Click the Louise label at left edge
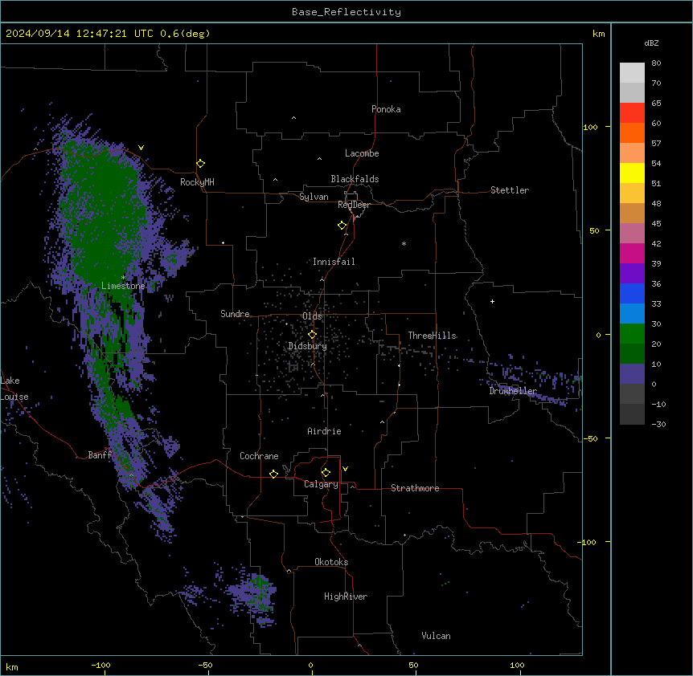The height and width of the screenshot is (676, 693). [x=14, y=397]
